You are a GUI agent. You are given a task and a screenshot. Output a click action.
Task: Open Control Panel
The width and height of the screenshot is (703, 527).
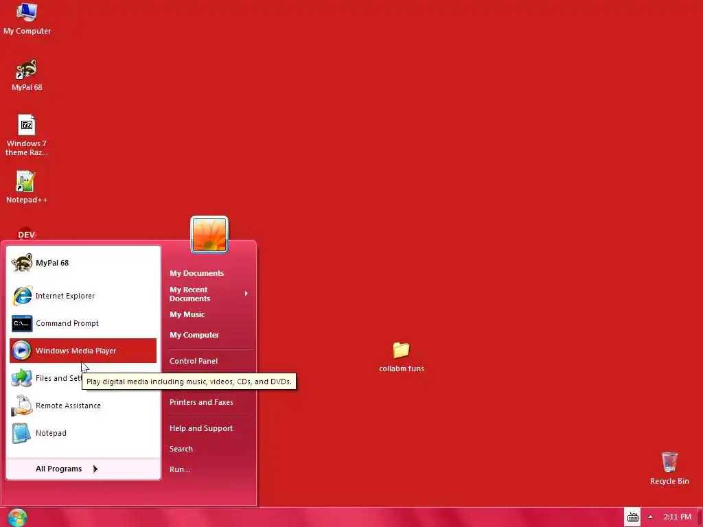tap(193, 361)
